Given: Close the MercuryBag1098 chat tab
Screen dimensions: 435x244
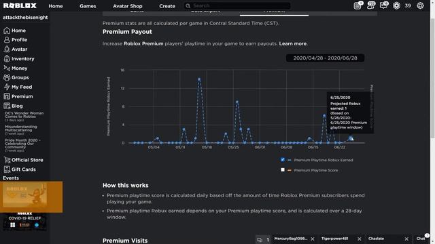Looking at the screenshot, I should click(x=313, y=239).
